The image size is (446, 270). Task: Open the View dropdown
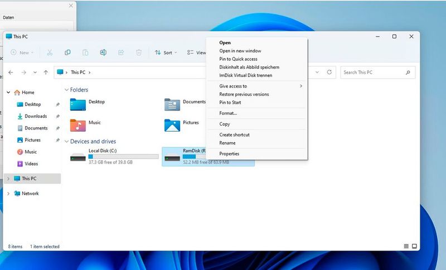click(x=196, y=52)
